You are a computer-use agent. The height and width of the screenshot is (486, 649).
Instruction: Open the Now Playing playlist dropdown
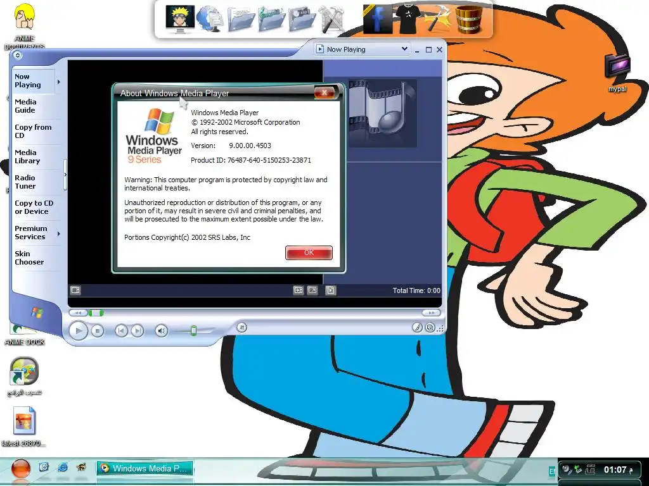click(x=362, y=49)
